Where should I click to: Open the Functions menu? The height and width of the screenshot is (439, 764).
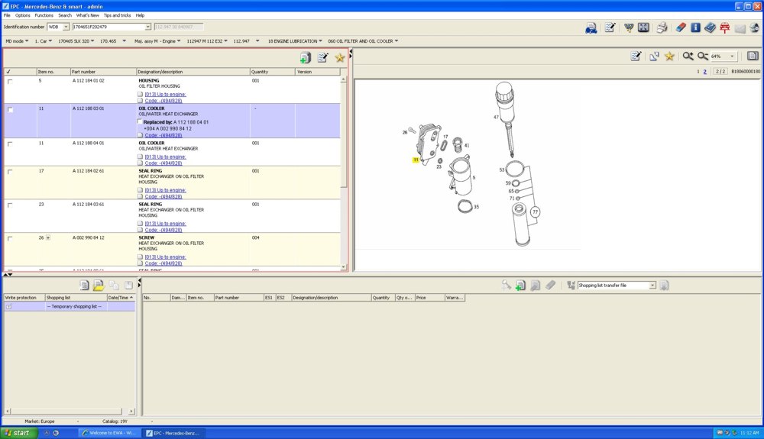click(x=44, y=15)
